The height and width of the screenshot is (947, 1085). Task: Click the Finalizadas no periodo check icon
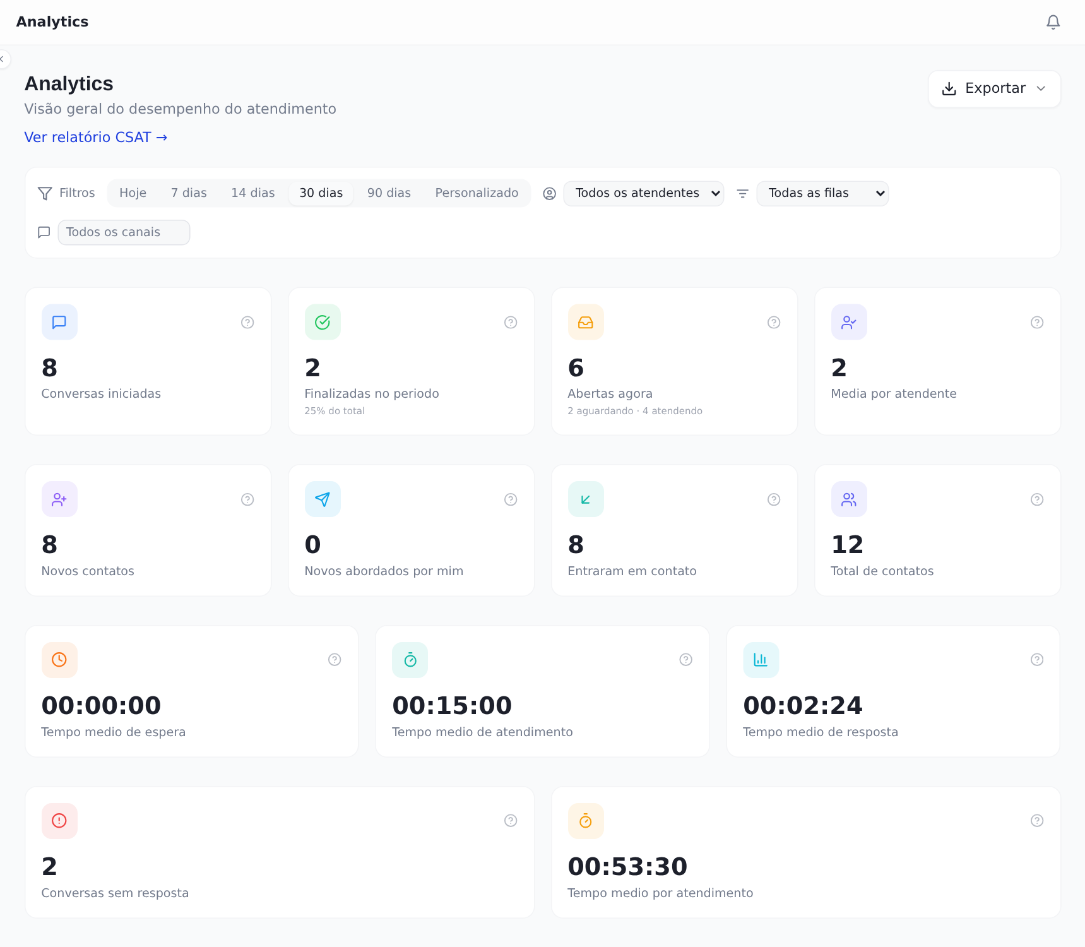[x=323, y=323]
